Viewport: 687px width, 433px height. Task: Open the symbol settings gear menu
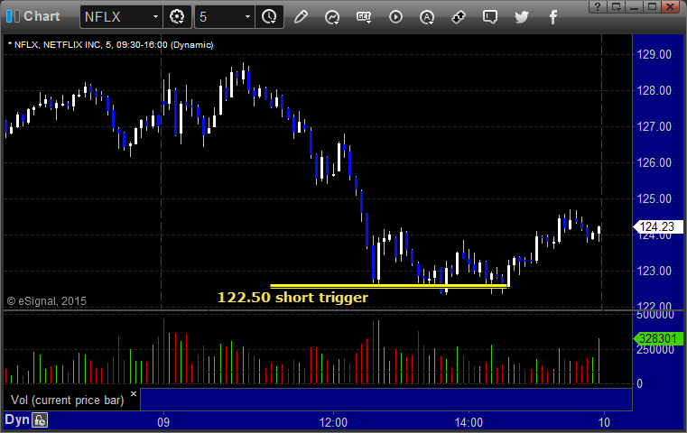click(177, 17)
